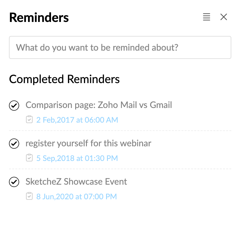
Task: Click the clipboard icon beside 8 Jun,2020 date
Action: tap(29, 196)
